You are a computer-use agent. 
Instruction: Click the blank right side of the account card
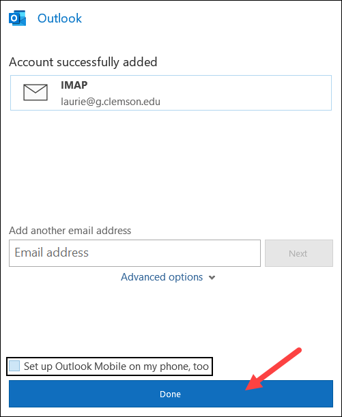coord(246,93)
